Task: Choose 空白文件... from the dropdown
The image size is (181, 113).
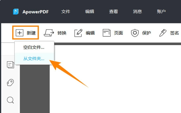Action: (x=34, y=47)
